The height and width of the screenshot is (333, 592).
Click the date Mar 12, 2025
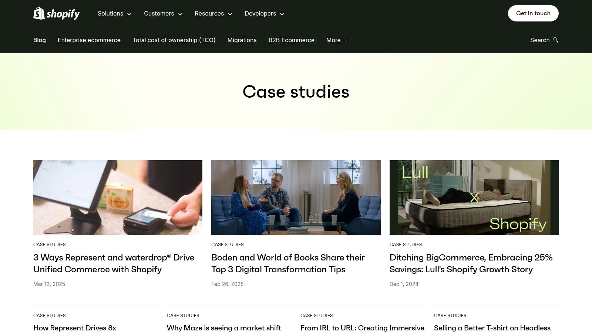49,284
